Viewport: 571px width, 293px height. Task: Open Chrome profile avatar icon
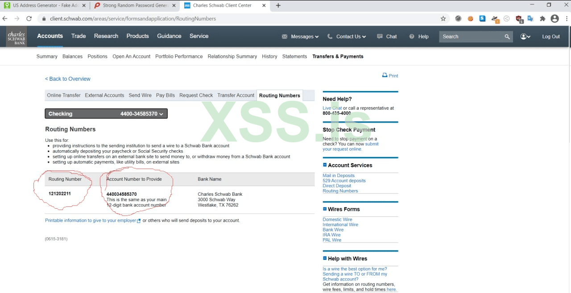pos(554,19)
